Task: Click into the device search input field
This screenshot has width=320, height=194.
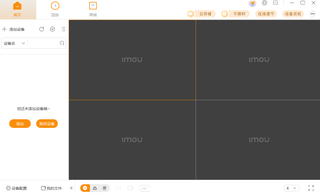Action: [x=43, y=43]
